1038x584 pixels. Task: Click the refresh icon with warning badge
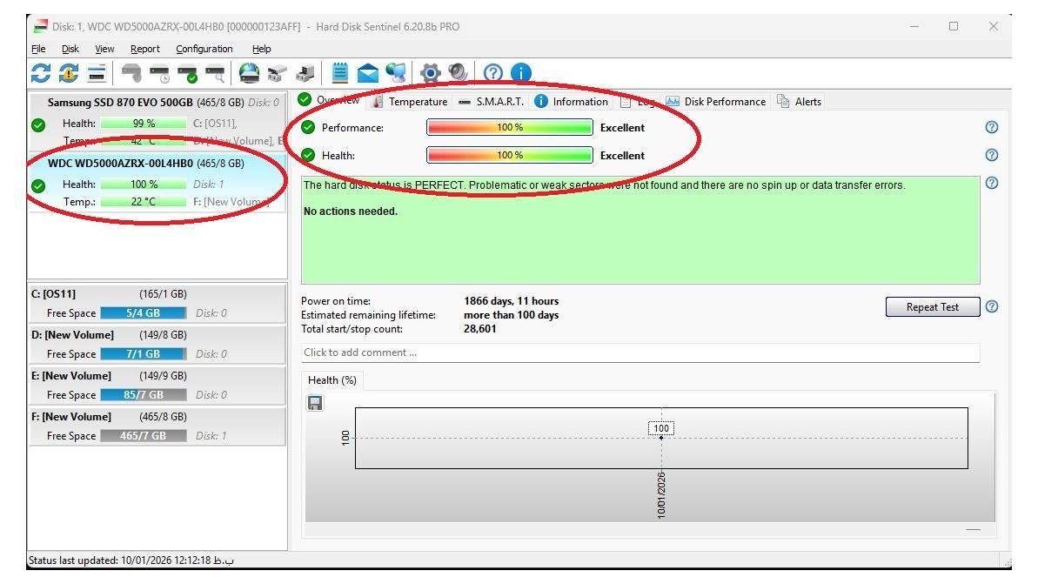pos(68,73)
